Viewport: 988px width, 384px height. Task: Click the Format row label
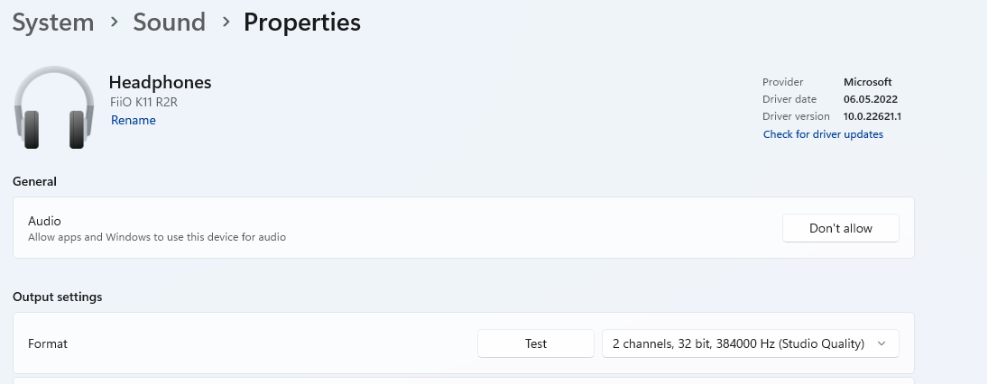point(48,343)
